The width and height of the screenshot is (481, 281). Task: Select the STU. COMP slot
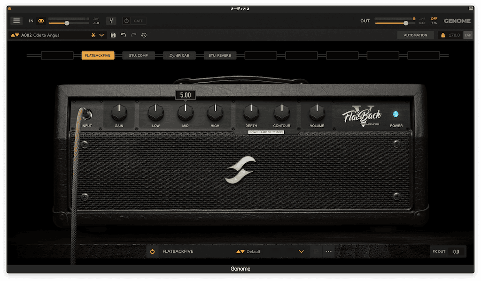139,55
